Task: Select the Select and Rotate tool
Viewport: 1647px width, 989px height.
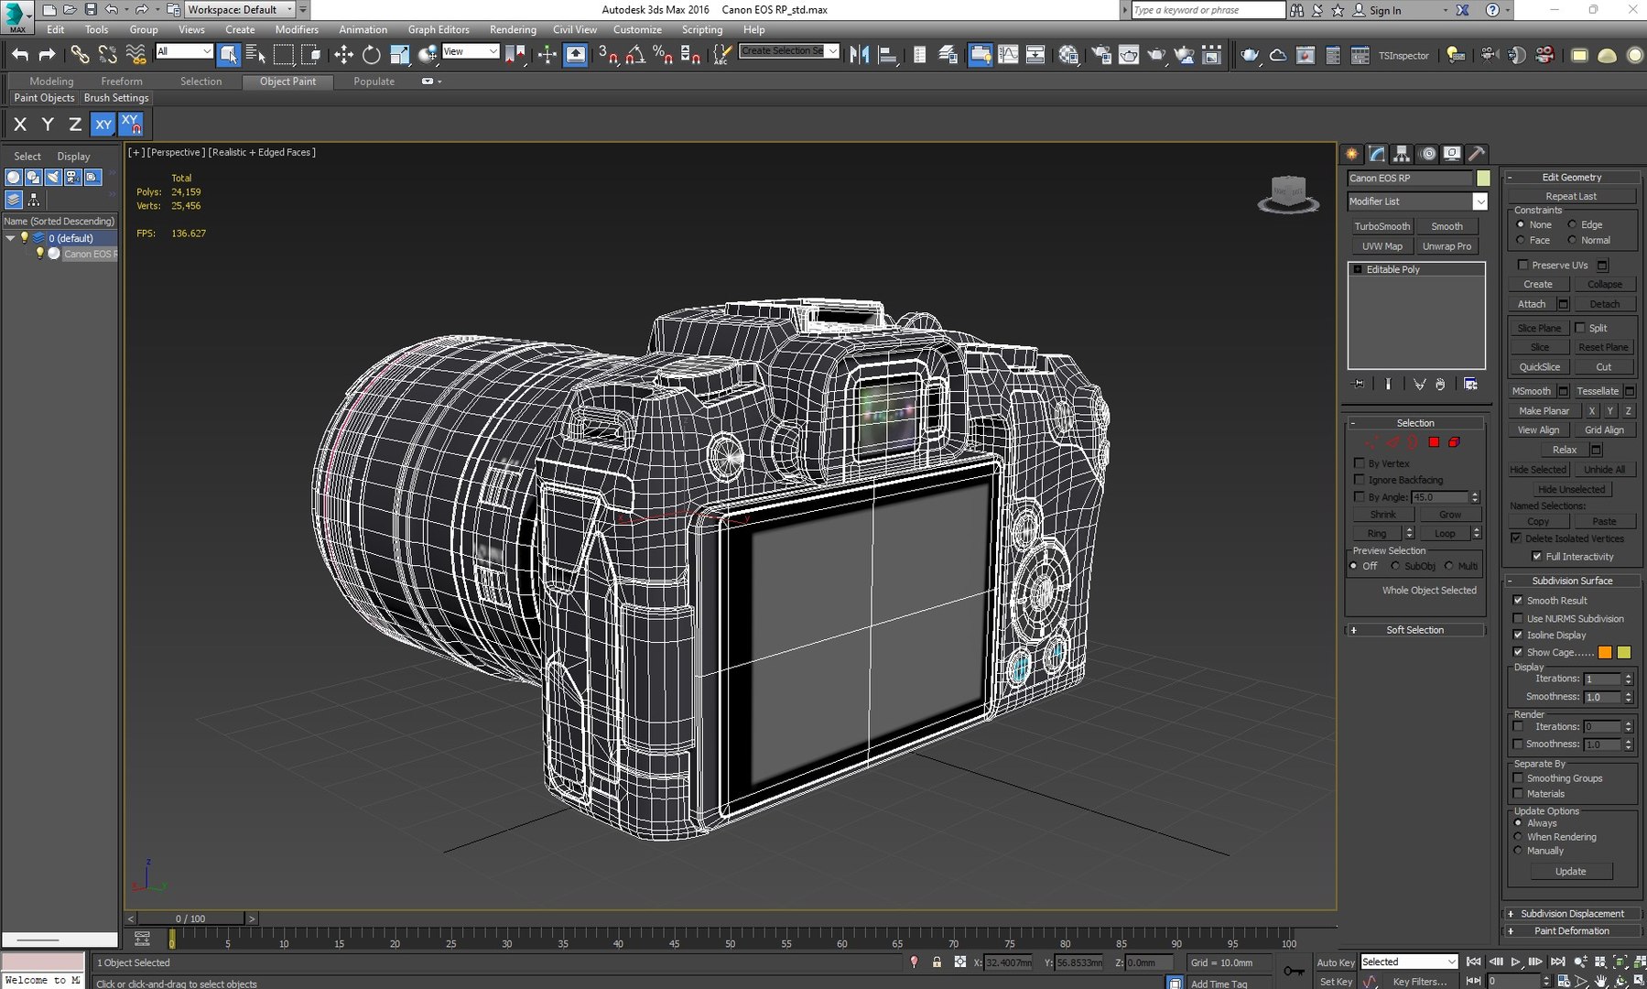Action: click(371, 55)
